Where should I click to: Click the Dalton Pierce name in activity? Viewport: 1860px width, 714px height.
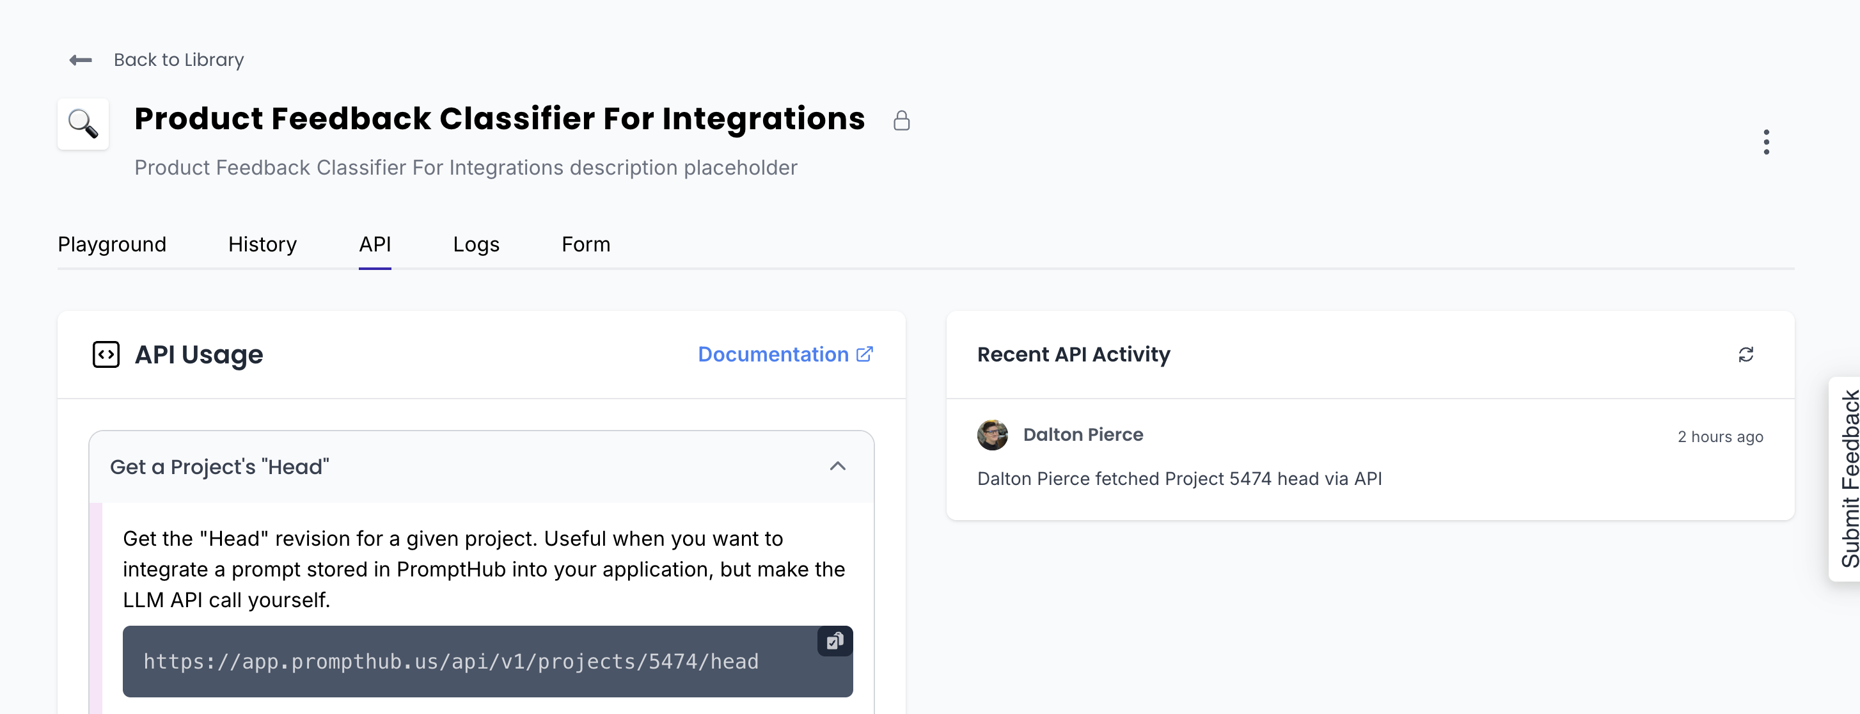[1083, 434]
